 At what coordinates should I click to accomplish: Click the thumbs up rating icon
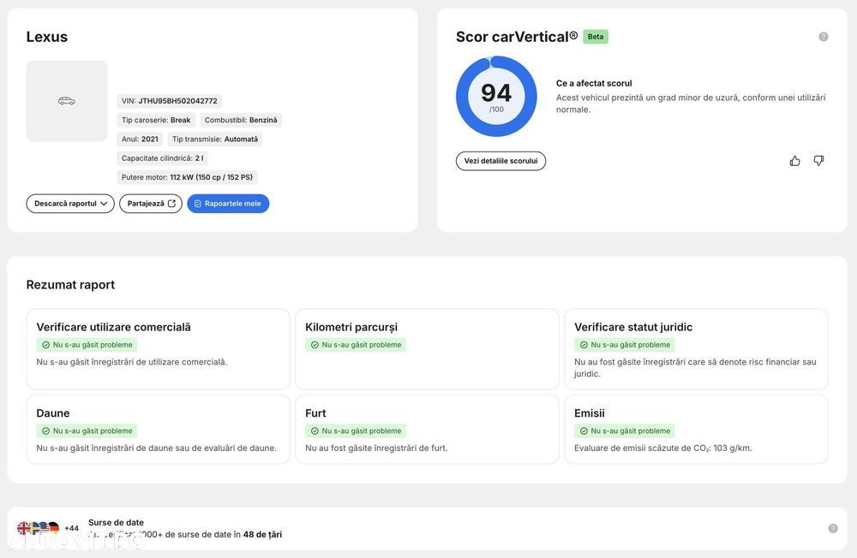pos(794,161)
